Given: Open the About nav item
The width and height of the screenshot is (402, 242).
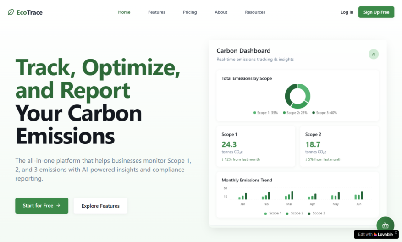Looking at the screenshot, I should pyautogui.click(x=221, y=12).
